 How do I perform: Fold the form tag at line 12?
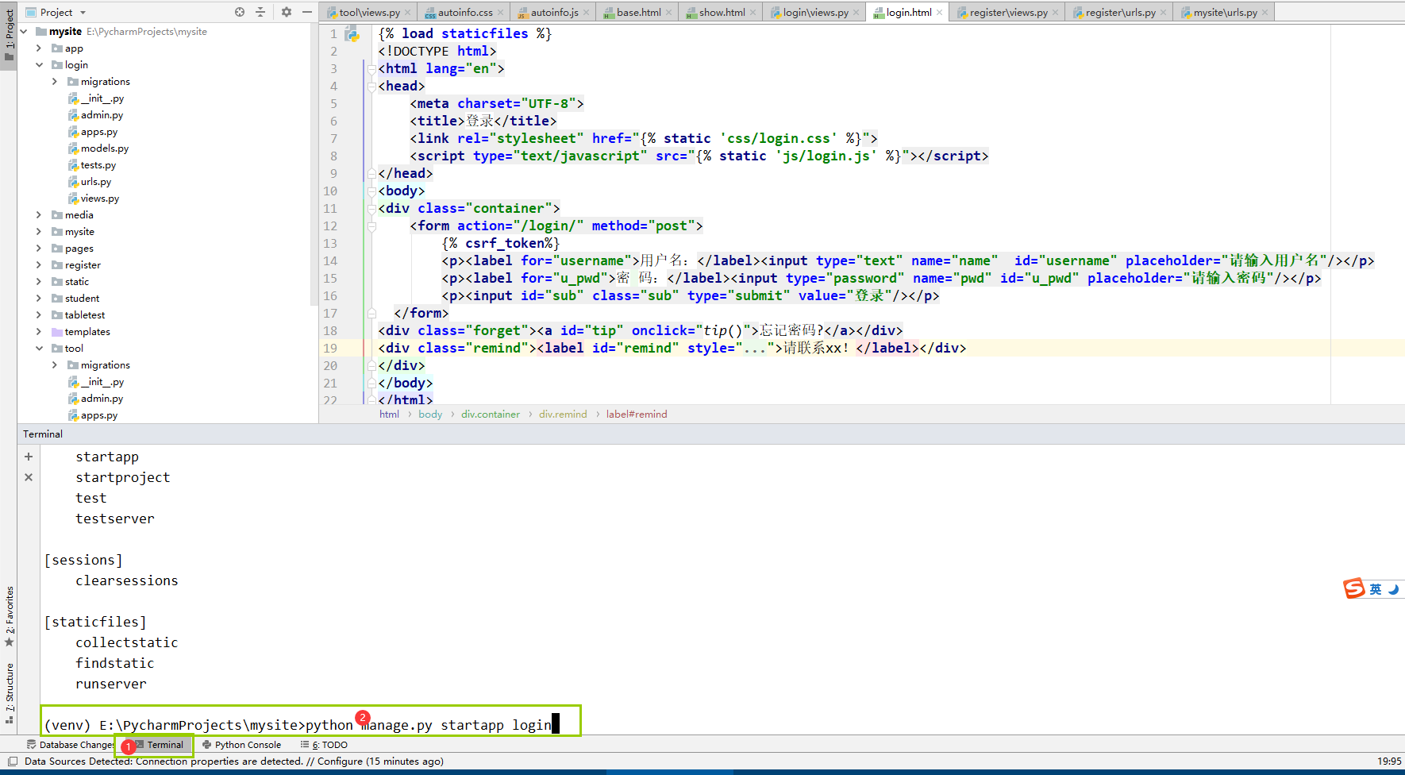pos(371,226)
